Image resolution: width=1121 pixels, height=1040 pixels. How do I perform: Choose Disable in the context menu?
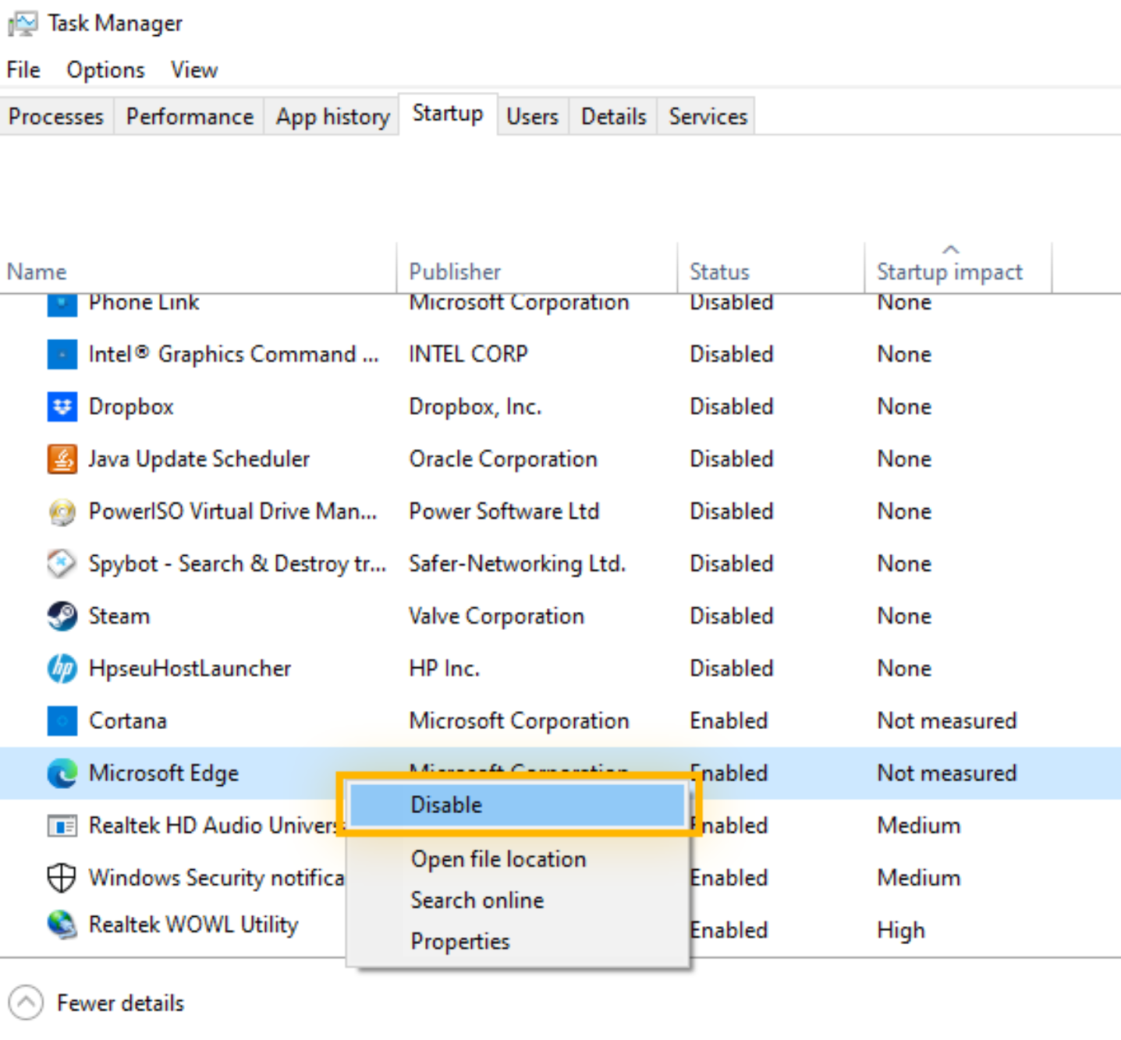(x=518, y=805)
